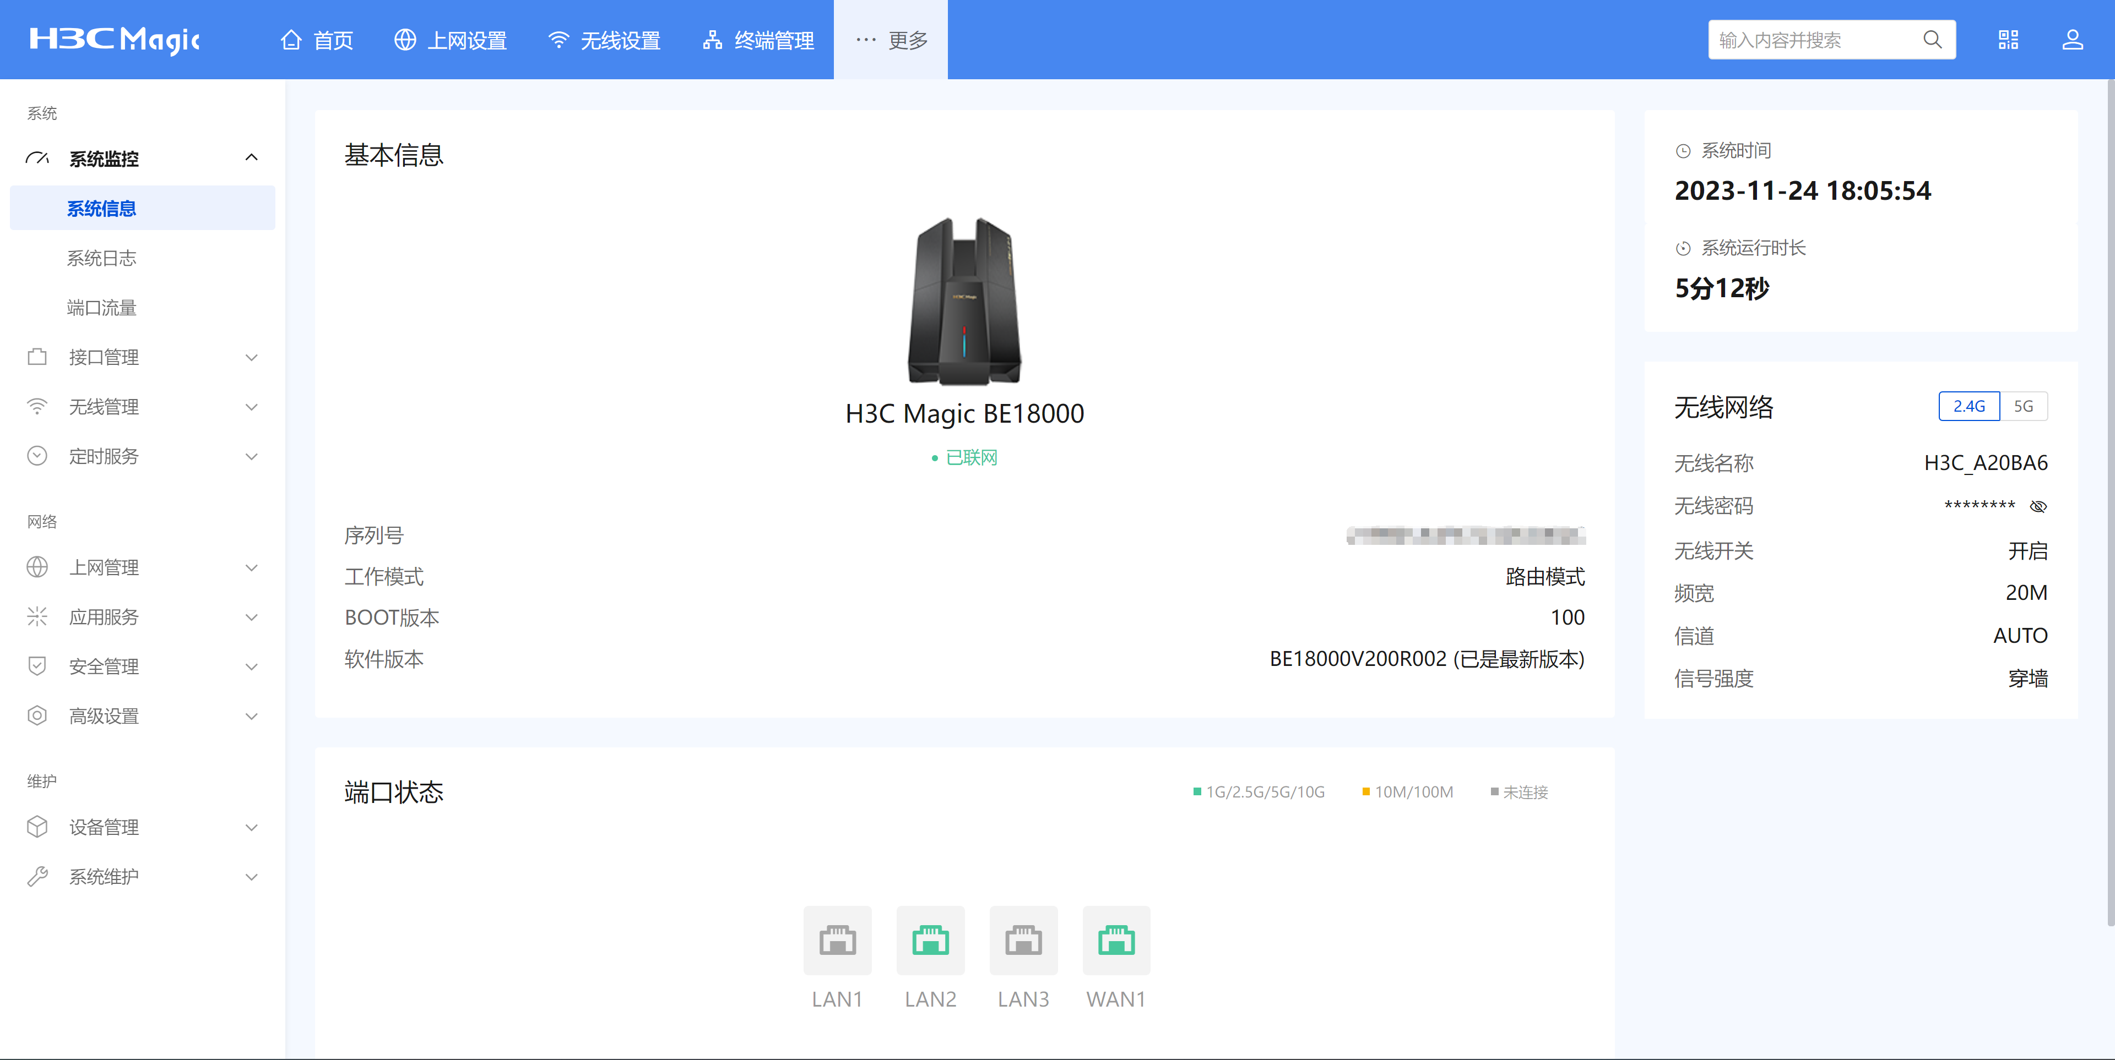Viewport: 2115px width, 1060px height.
Task: Click the 设备管理 cube icon
Action: (x=37, y=826)
